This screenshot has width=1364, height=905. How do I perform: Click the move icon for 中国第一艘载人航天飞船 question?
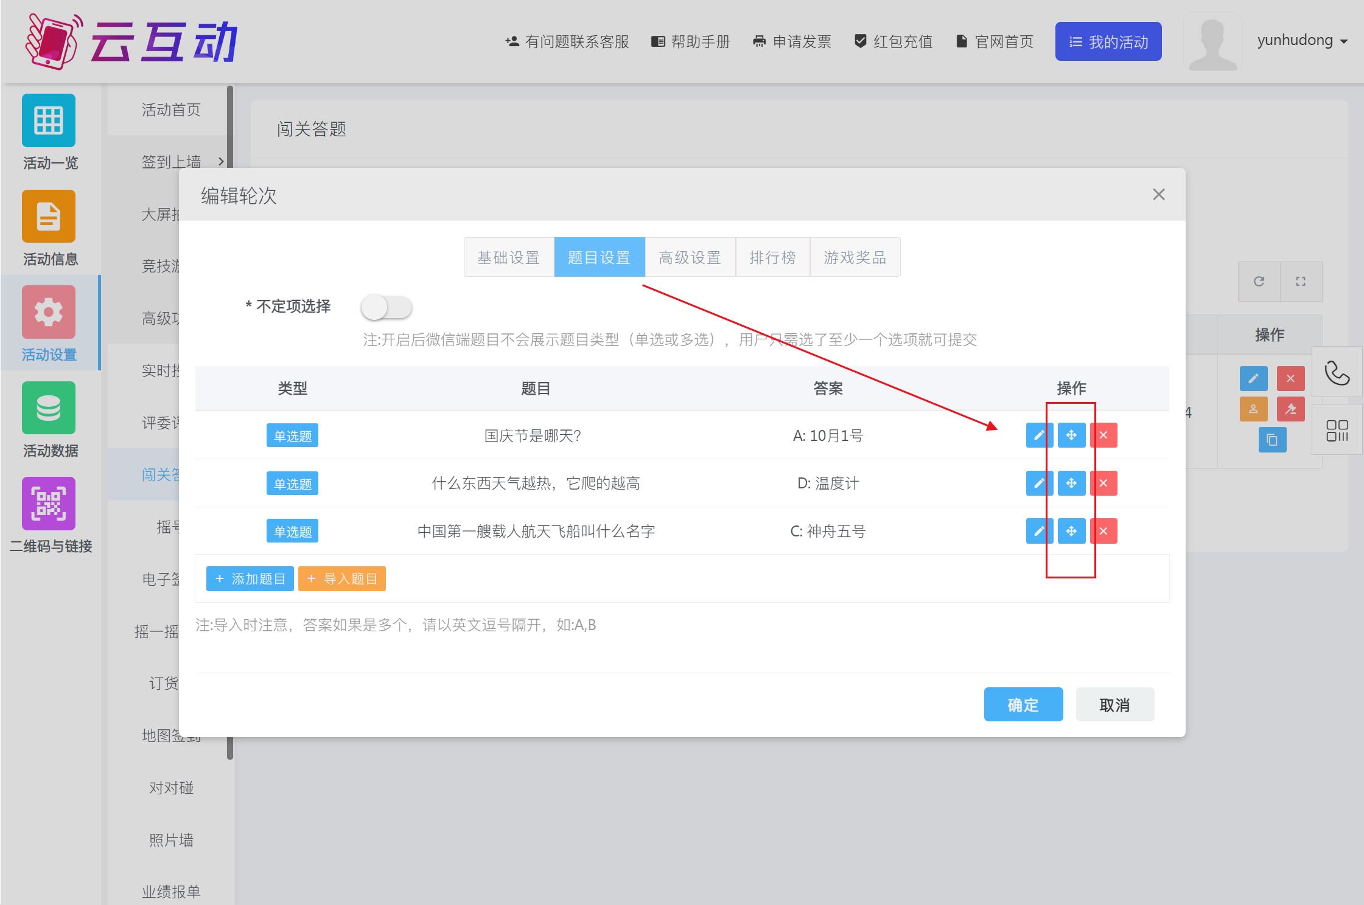pyautogui.click(x=1071, y=530)
